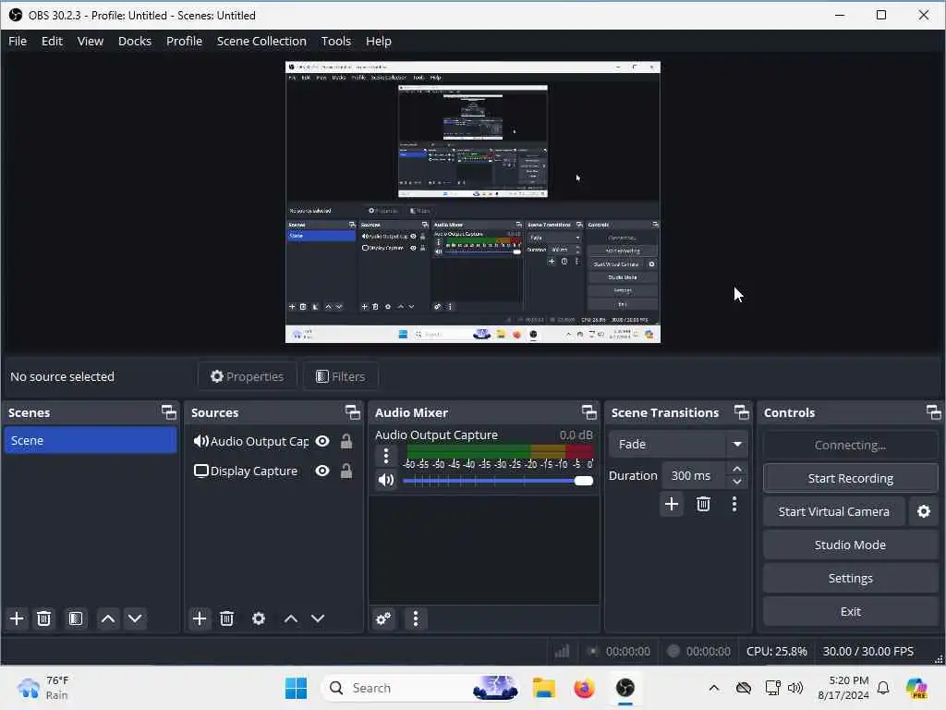Open the Docks menu
The image size is (946, 710).
pyautogui.click(x=135, y=41)
